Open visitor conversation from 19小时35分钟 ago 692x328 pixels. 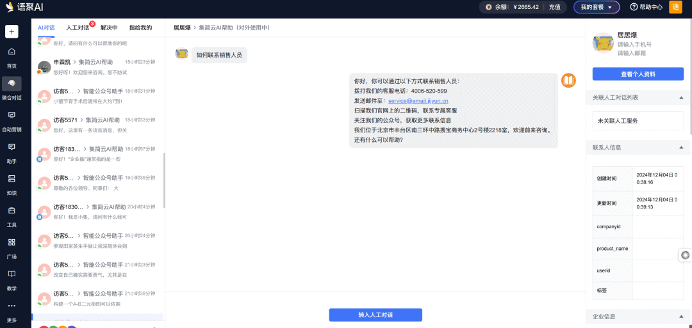coord(97,183)
